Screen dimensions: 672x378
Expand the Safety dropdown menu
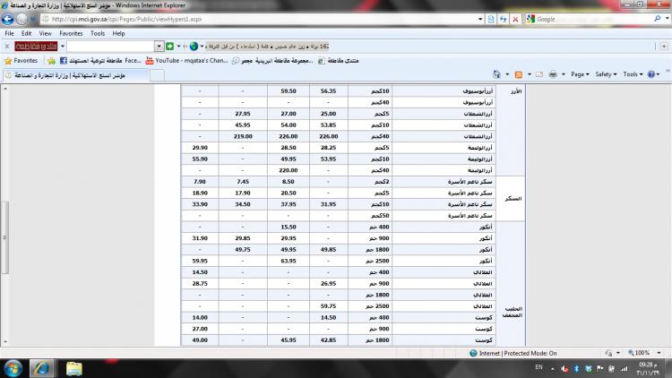point(606,74)
